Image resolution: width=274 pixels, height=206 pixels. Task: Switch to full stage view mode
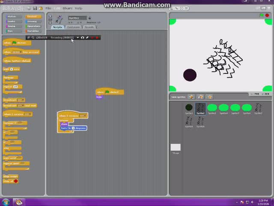(x=264, y=8)
